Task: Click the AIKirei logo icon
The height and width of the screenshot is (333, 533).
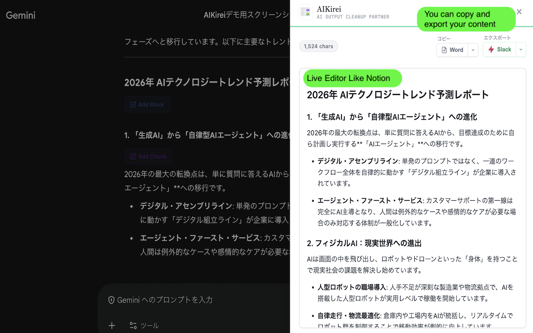Action: pyautogui.click(x=305, y=12)
